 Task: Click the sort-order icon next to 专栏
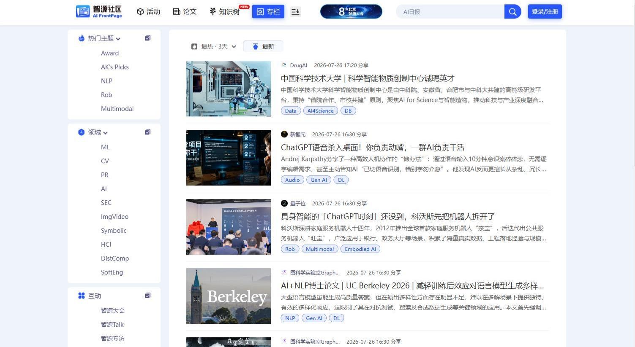point(296,12)
